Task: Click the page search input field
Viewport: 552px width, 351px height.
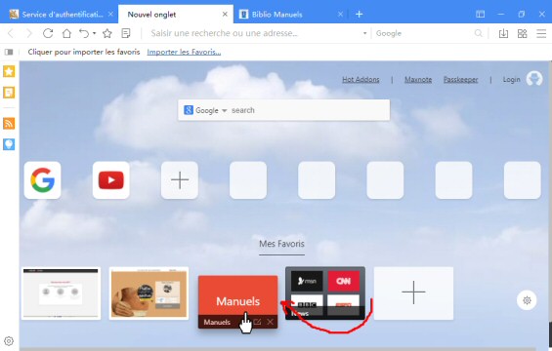Action: (309, 110)
